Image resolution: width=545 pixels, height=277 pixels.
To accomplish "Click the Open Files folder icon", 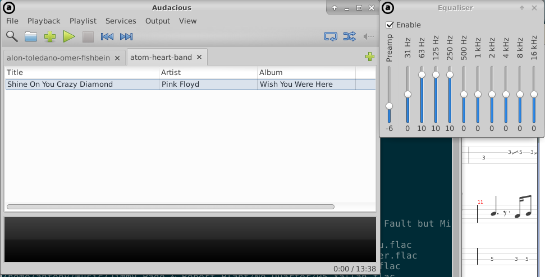I will point(30,36).
